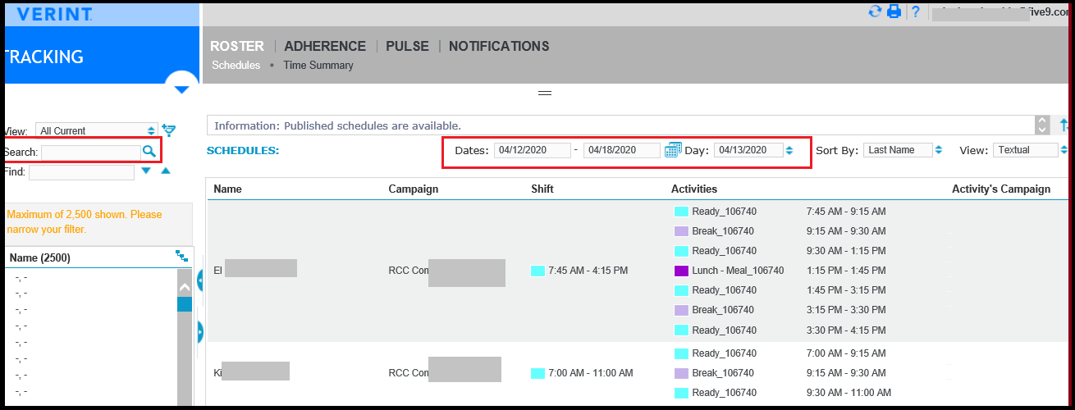Open the ROSTER tab

point(237,46)
